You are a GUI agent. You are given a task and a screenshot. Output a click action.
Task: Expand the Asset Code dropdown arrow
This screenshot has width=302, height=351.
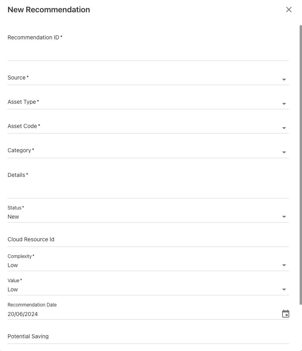point(284,128)
